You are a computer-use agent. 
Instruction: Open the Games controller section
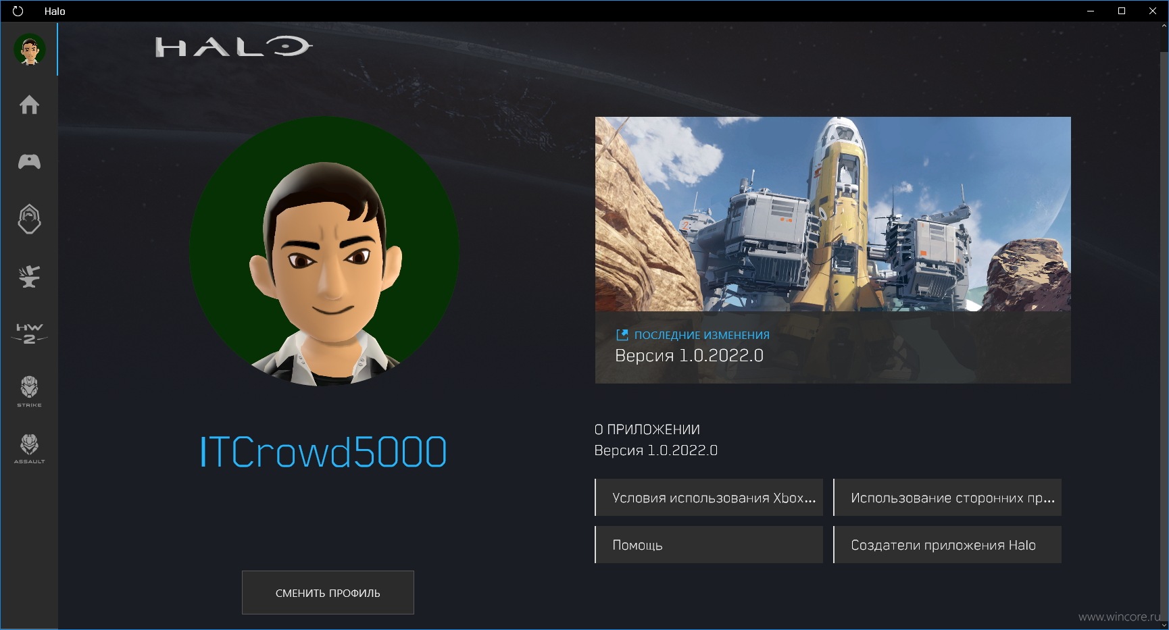pos(29,161)
